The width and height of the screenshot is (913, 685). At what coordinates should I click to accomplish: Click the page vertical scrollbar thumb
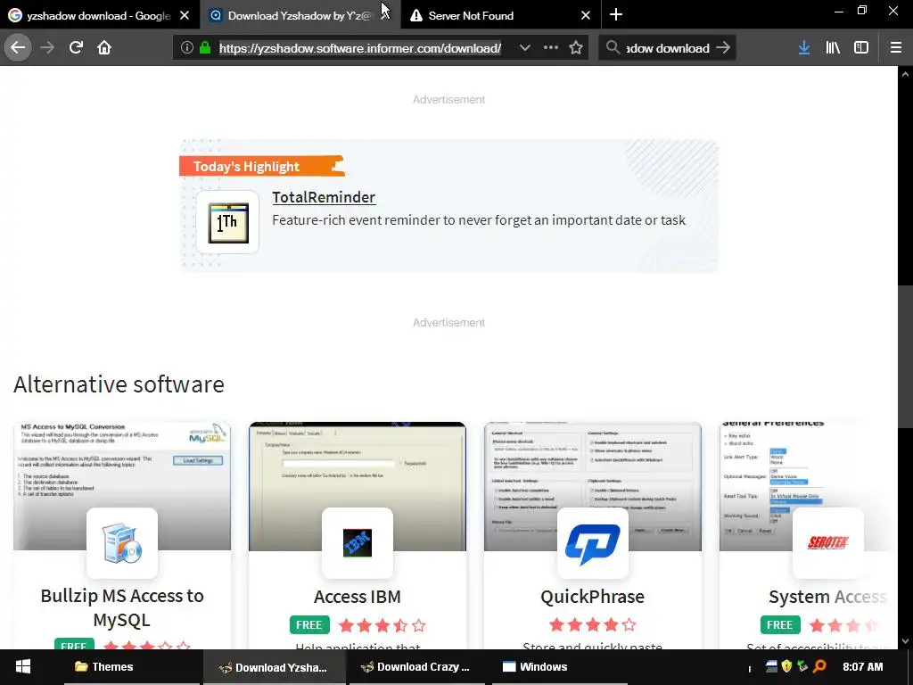pyautogui.click(x=905, y=357)
